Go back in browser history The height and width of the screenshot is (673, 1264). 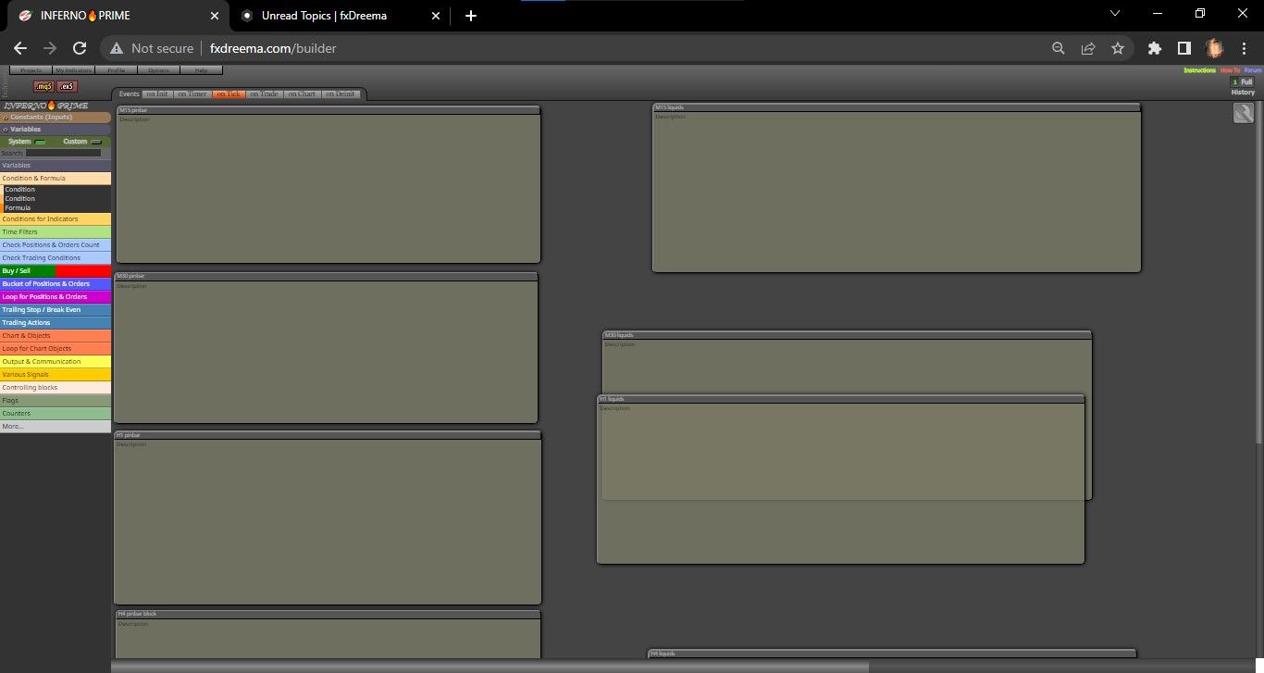(x=20, y=48)
